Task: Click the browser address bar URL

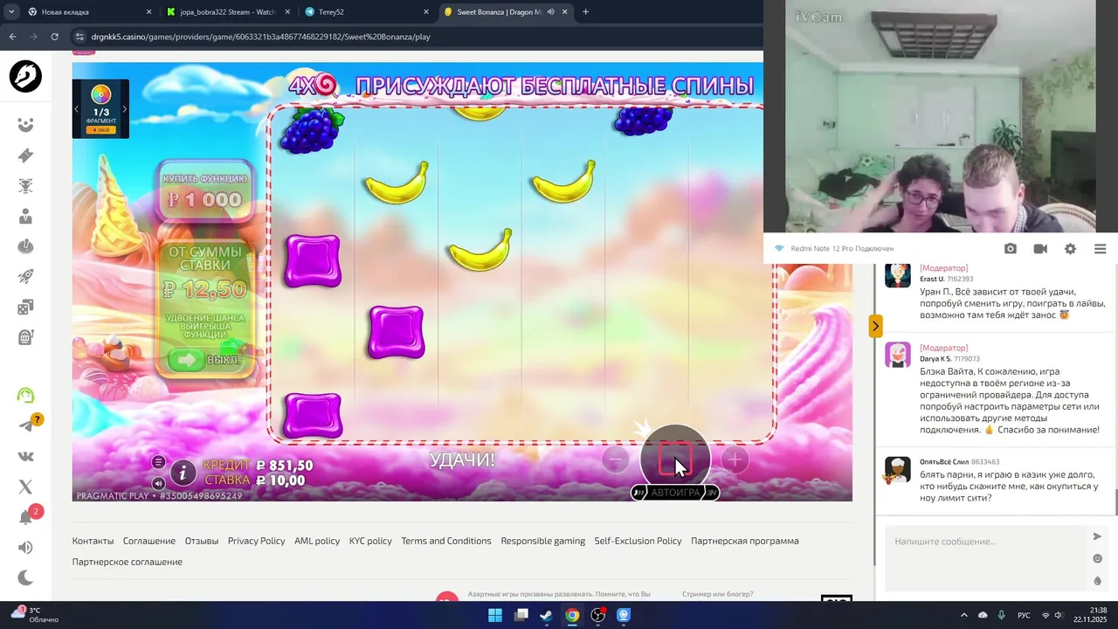Action: click(x=259, y=37)
